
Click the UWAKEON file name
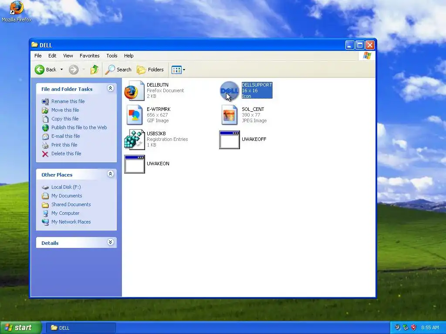pyautogui.click(x=158, y=164)
